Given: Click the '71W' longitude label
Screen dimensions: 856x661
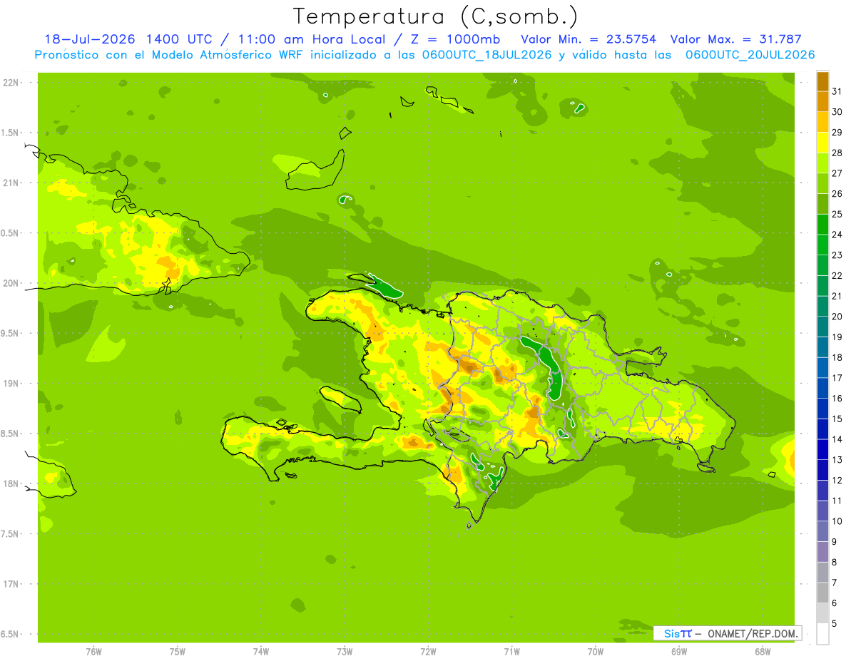Looking at the screenshot, I should (511, 651).
